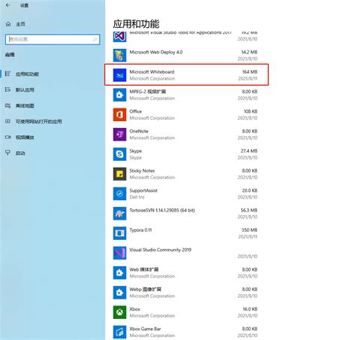The image size is (356, 340).
Task: Click the Visual Studio Tools for Applications icon
Action: tap(119, 37)
